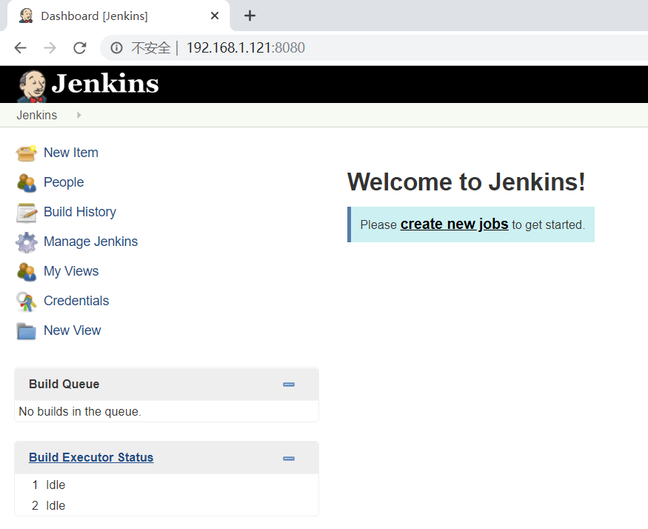Click the Welcome to Jenkins! heading
This screenshot has height=529, width=648.
(x=466, y=182)
